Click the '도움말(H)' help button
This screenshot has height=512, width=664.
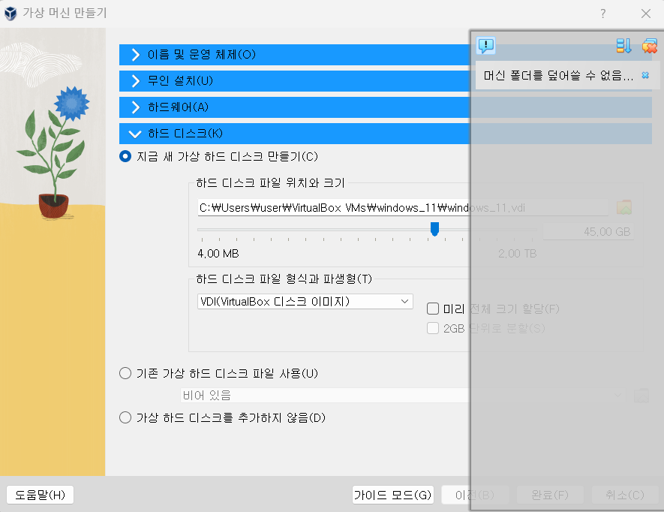pos(41,495)
